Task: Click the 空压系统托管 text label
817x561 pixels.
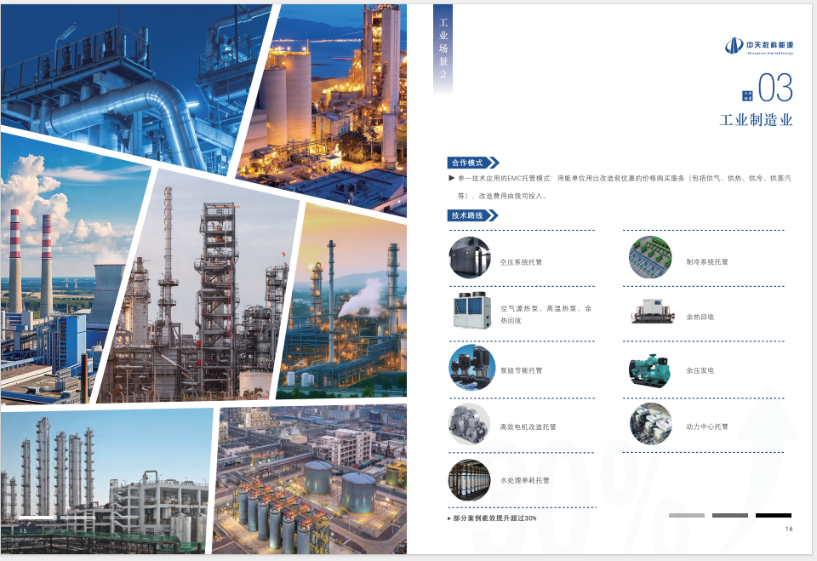Action: pos(521,262)
